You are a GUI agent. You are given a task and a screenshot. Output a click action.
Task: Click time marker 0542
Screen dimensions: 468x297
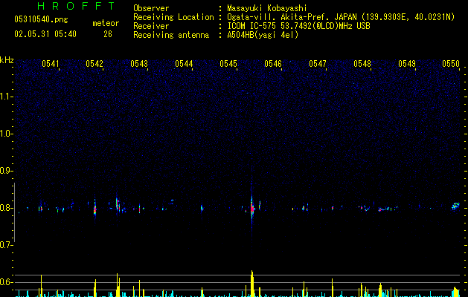tap(94, 64)
